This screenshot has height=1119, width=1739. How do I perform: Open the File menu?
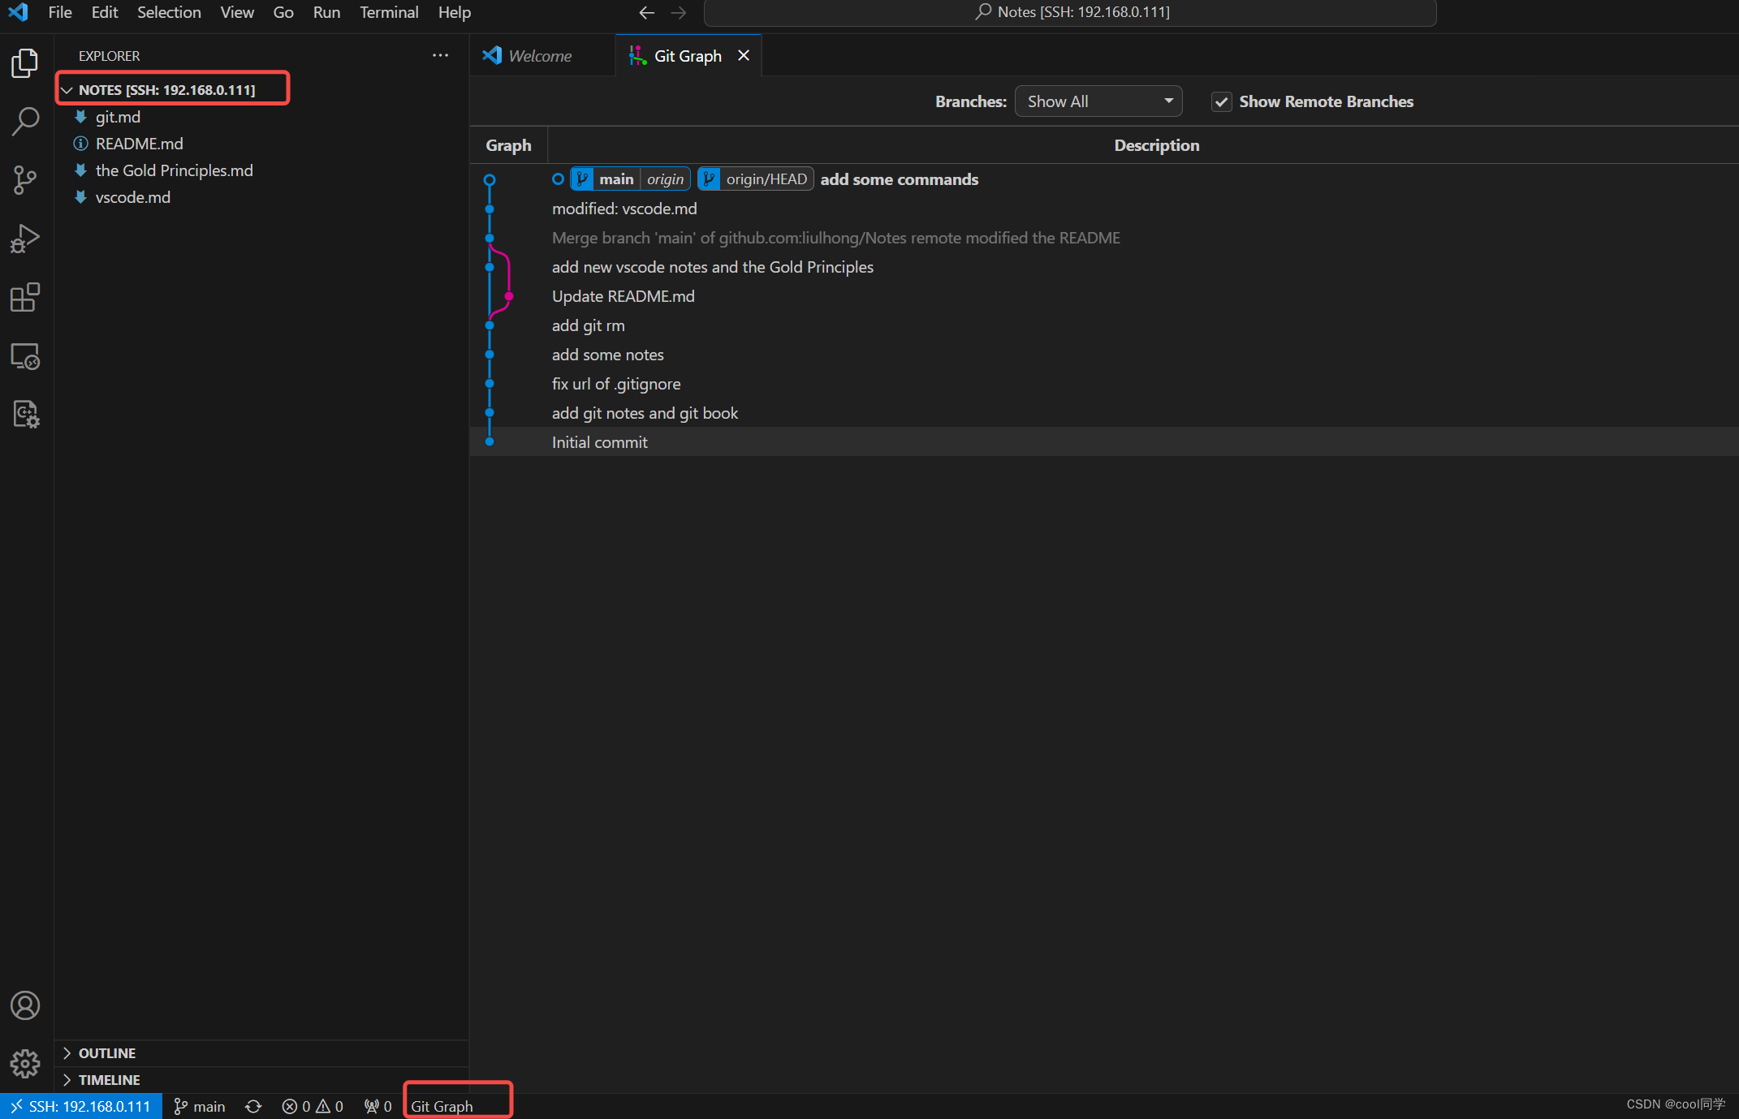[x=60, y=12]
